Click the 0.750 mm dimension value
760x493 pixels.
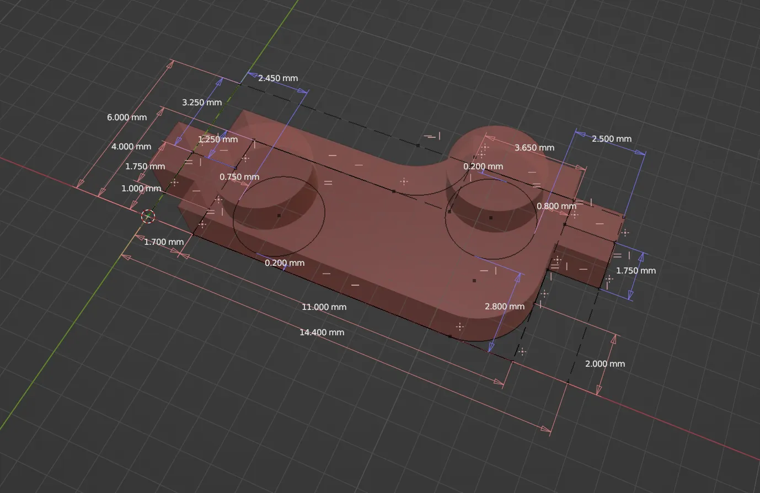[239, 177]
